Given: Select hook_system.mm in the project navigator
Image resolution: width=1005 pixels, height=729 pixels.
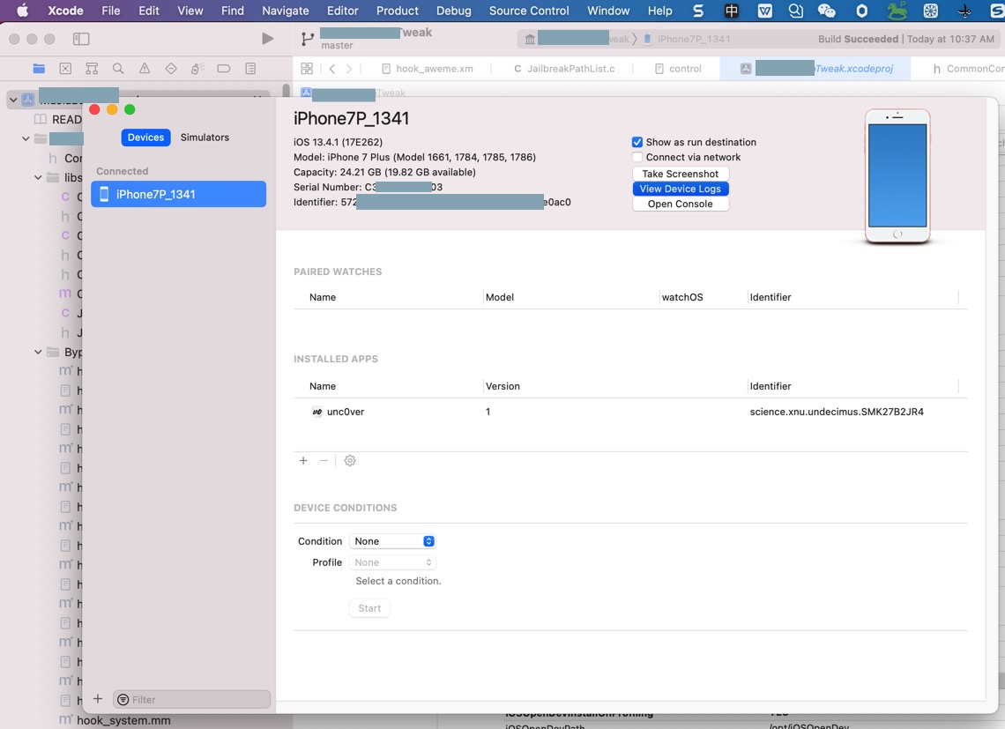Looking at the screenshot, I should tap(123, 721).
